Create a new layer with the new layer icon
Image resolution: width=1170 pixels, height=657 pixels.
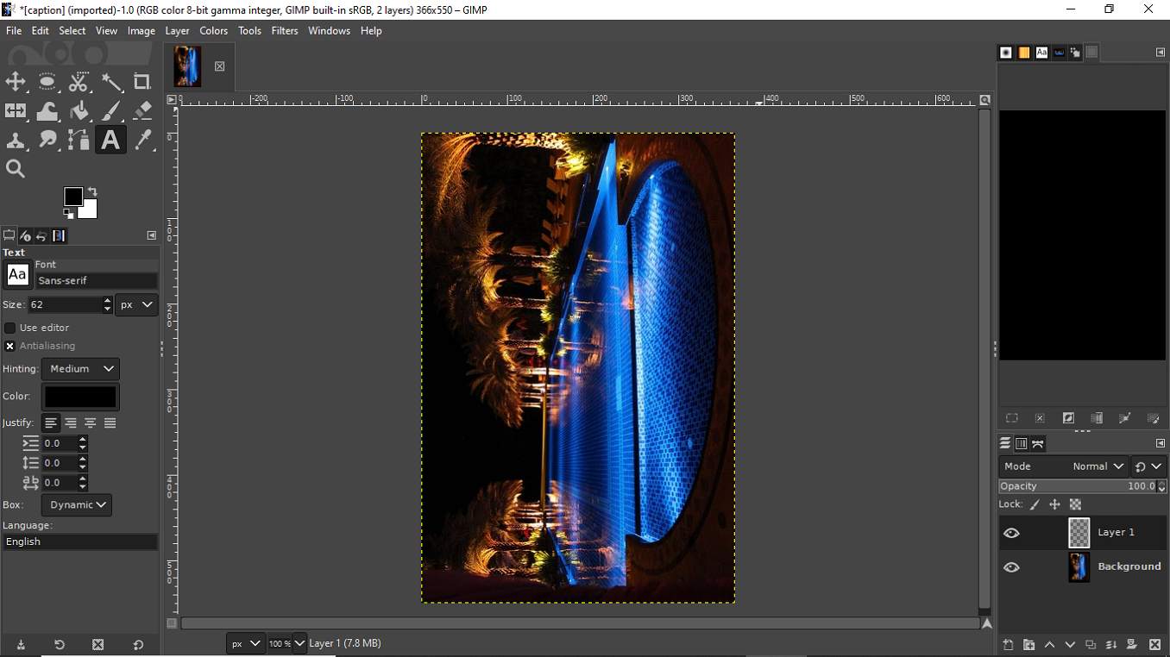(x=1008, y=645)
